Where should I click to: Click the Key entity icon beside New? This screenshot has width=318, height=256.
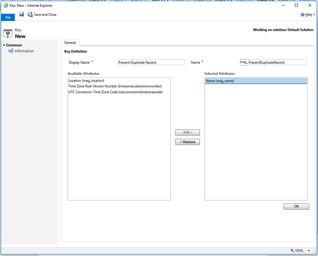click(7, 33)
